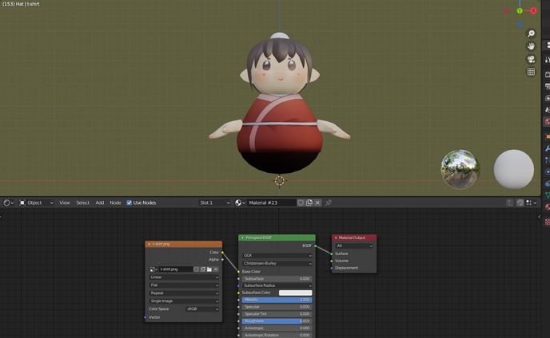
Task: Open the Add menu in node editor
Action: pyautogui.click(x=100, y=203)
